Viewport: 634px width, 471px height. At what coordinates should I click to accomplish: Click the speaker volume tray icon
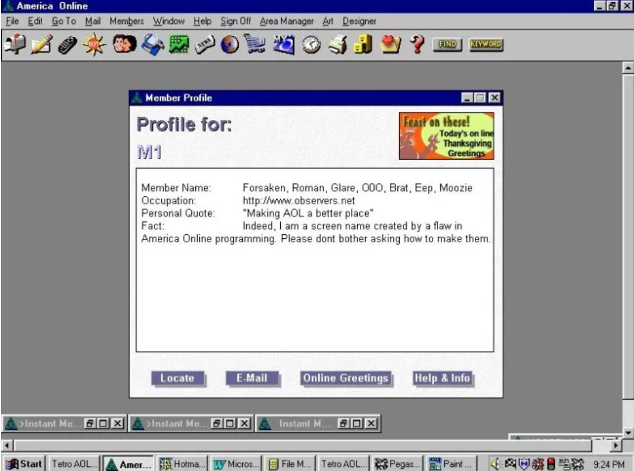coord(495,464)
